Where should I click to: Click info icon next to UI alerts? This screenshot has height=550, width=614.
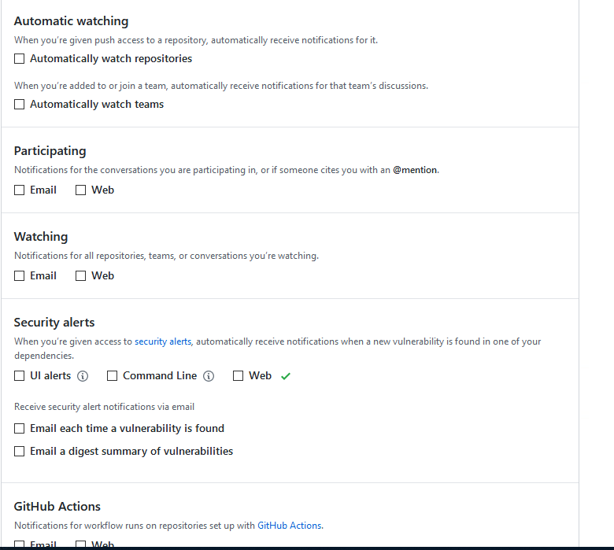pos(83,376)
